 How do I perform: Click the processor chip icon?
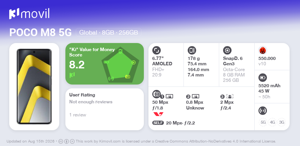click(x=227, y=50)
